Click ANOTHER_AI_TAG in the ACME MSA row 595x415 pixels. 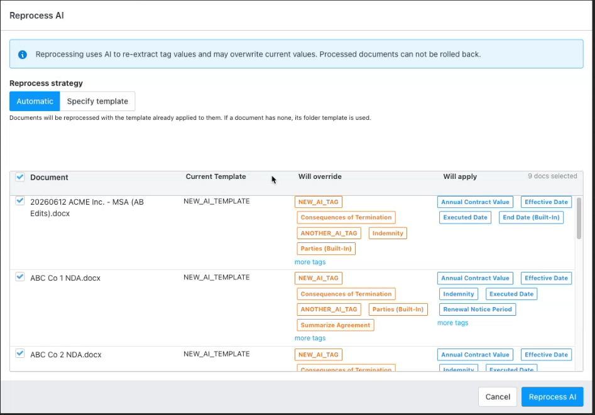[329, 234]
